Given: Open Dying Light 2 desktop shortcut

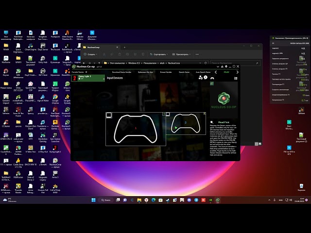Looking at the screenshot, I should (55, 149).
